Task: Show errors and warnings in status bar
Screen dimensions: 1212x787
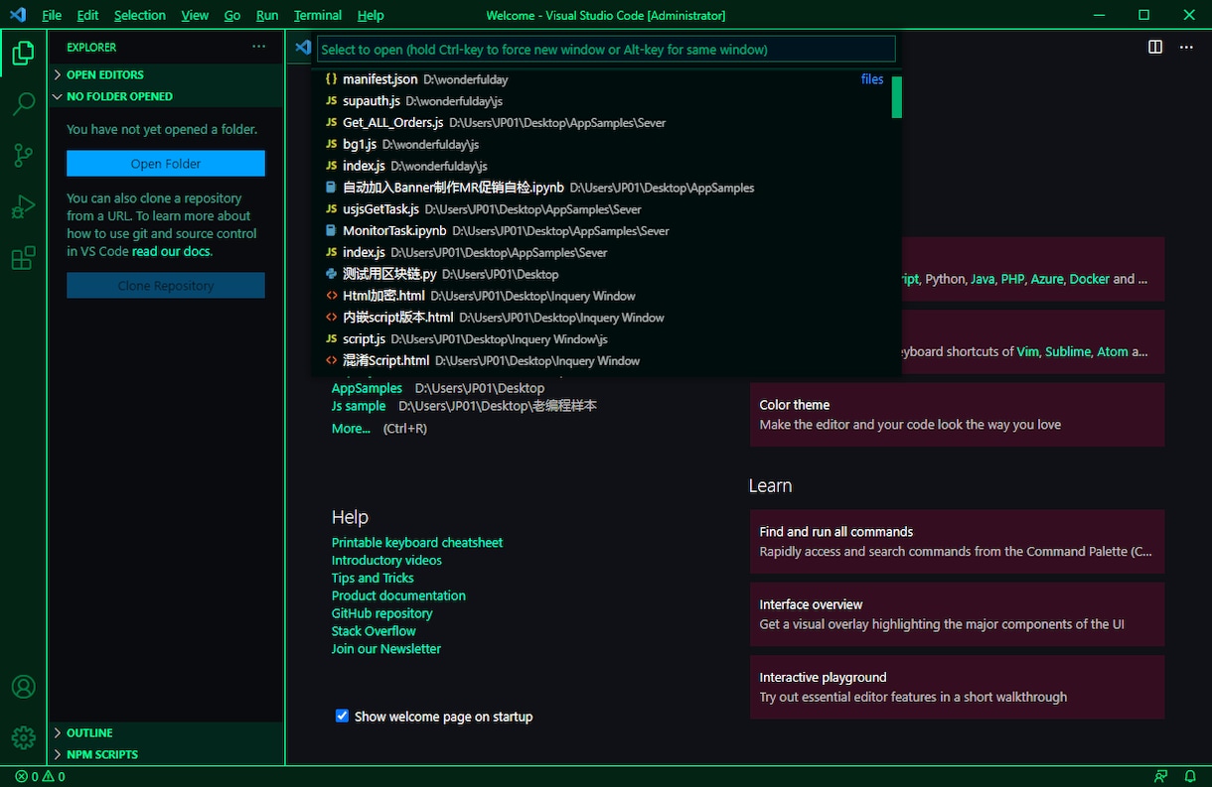Action: coord(41,777)
